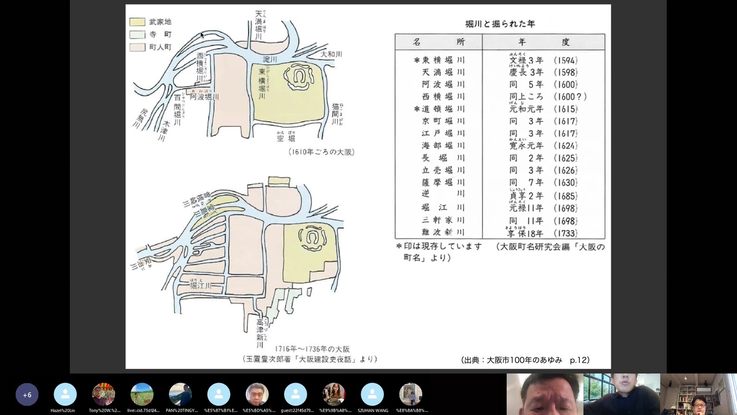Select %E5%BD%A5 participant avatar
This screenshot has width=737, height=415.
tap(257, 395)
